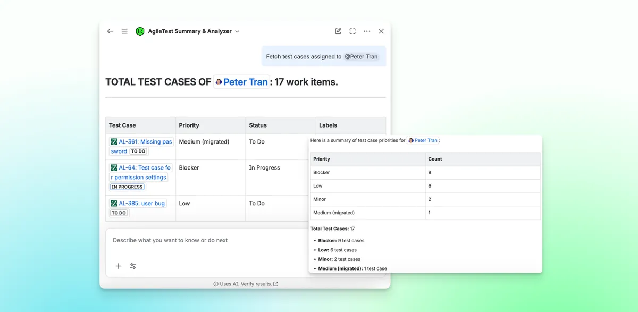Open the three-dots more options menu
This screenshot has width=638, height=312.
tap(367, 31)
